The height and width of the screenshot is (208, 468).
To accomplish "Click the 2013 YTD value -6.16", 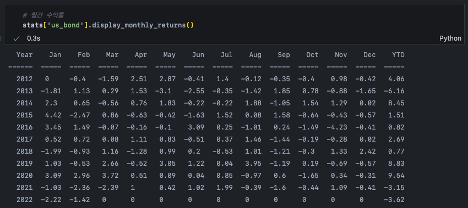I will pyautogui.click(x=394, y=91).
